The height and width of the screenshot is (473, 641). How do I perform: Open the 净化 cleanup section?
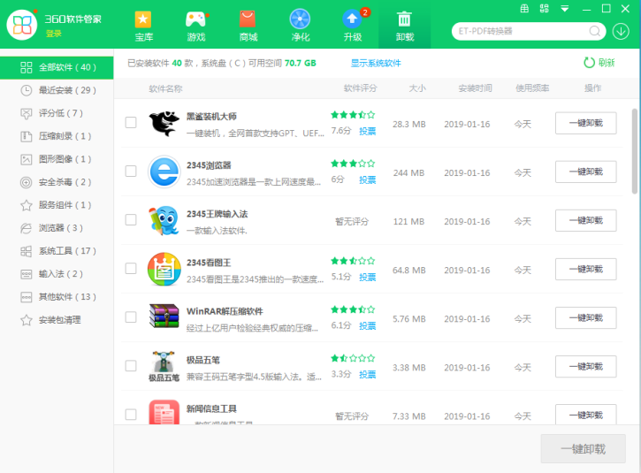pos(300,26)
